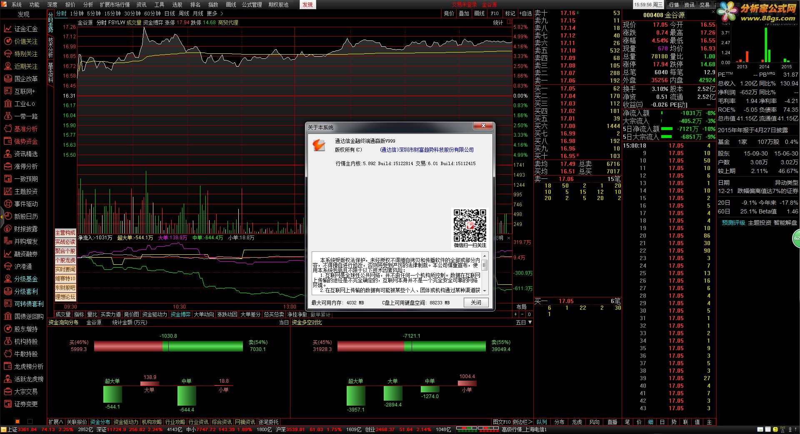Expand the 扩展∧ panel button
This screenshot has width=800, height=434.
pos(56,422)
